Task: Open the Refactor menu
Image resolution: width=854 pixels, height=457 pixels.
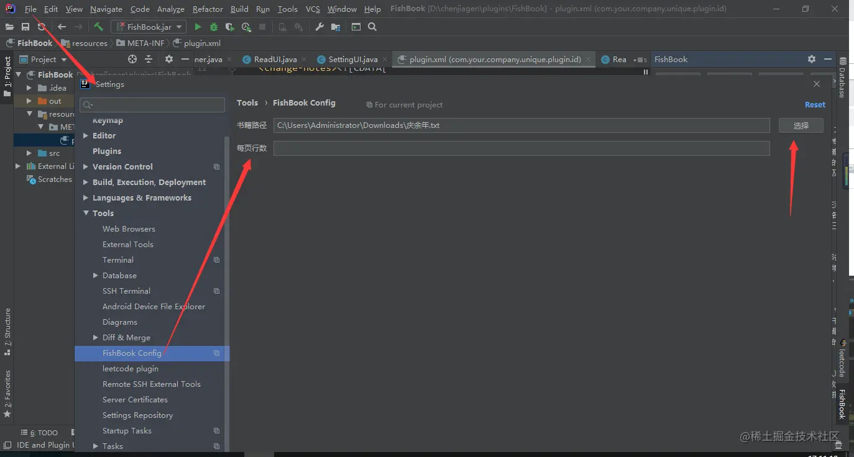Action: 208,9
